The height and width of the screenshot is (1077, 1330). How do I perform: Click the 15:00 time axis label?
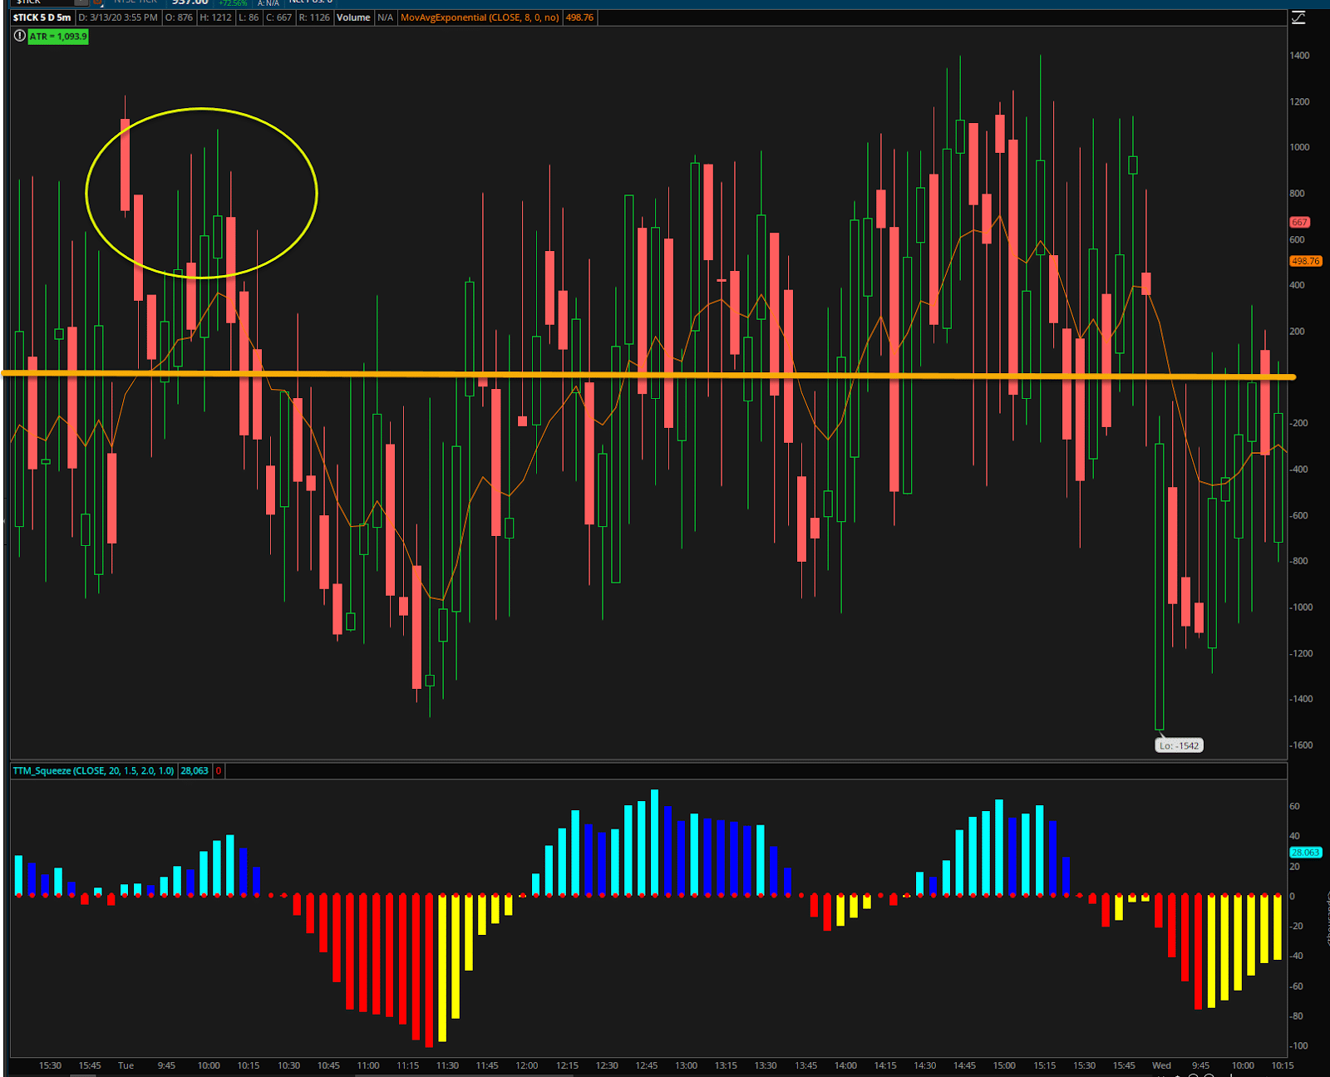1004,1065
